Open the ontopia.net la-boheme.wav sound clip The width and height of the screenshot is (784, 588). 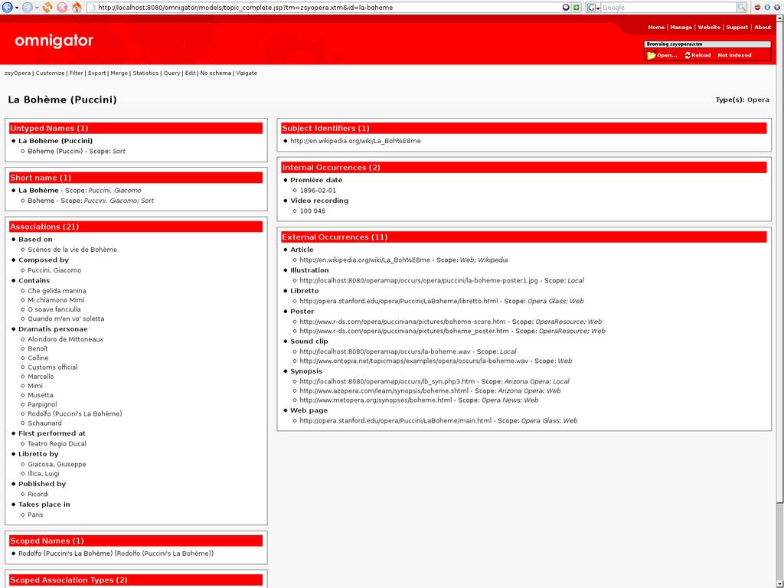click(414, 361)
